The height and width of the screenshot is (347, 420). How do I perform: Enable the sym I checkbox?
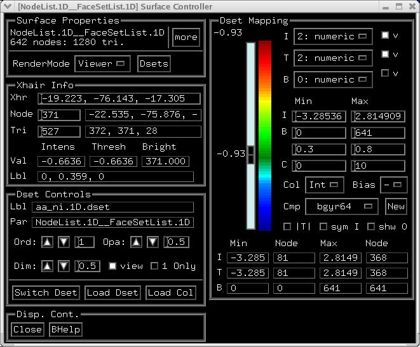click(323, 226)
